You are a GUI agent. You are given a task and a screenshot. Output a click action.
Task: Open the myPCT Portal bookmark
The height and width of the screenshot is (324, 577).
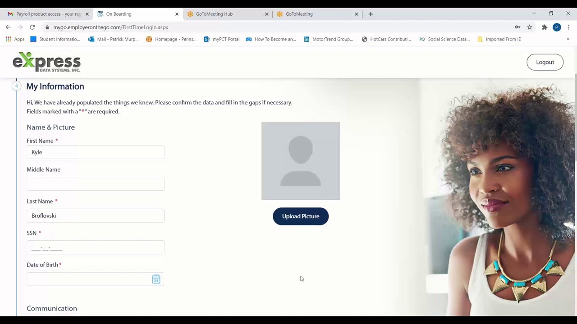pyautogui.click(x=221, y=39)
